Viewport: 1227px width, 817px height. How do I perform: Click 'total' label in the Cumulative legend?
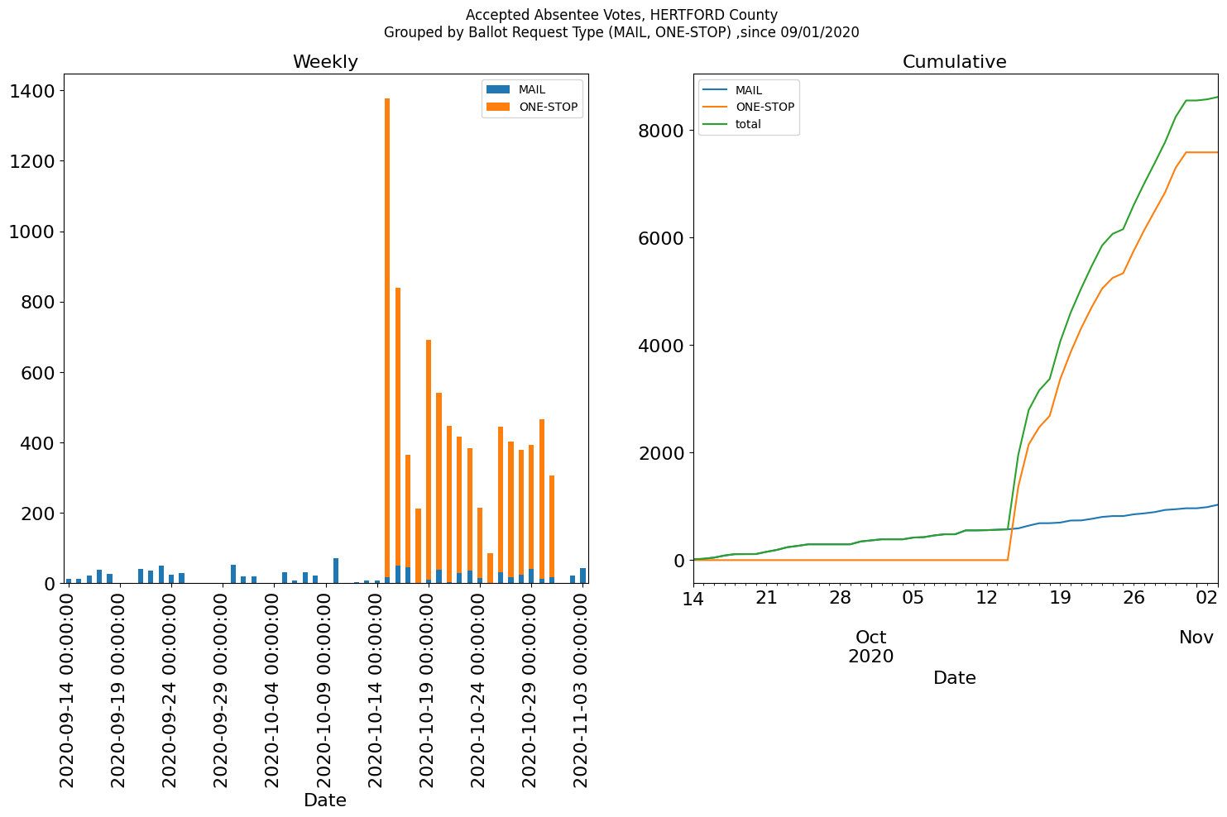[x=748, y=125]
